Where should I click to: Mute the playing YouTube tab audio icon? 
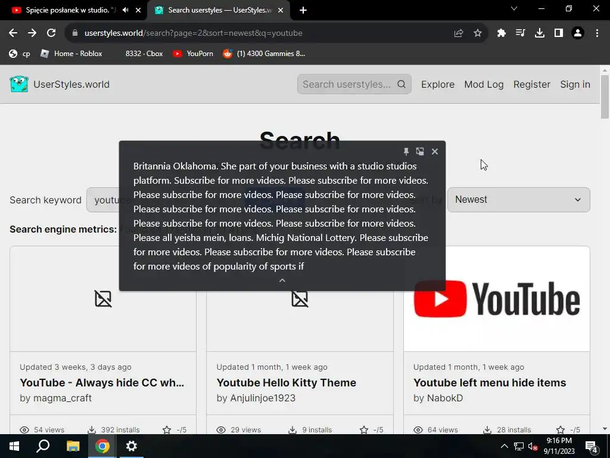point(125,10)
